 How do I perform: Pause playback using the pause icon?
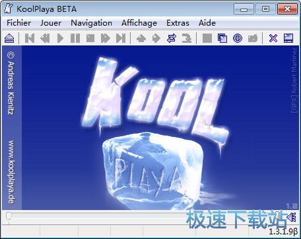[75, 38]
